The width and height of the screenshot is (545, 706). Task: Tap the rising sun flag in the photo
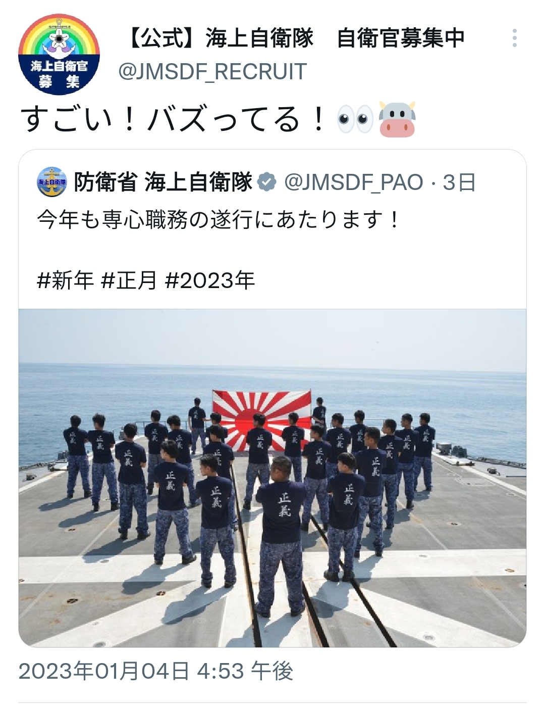(x=261, y=419)
